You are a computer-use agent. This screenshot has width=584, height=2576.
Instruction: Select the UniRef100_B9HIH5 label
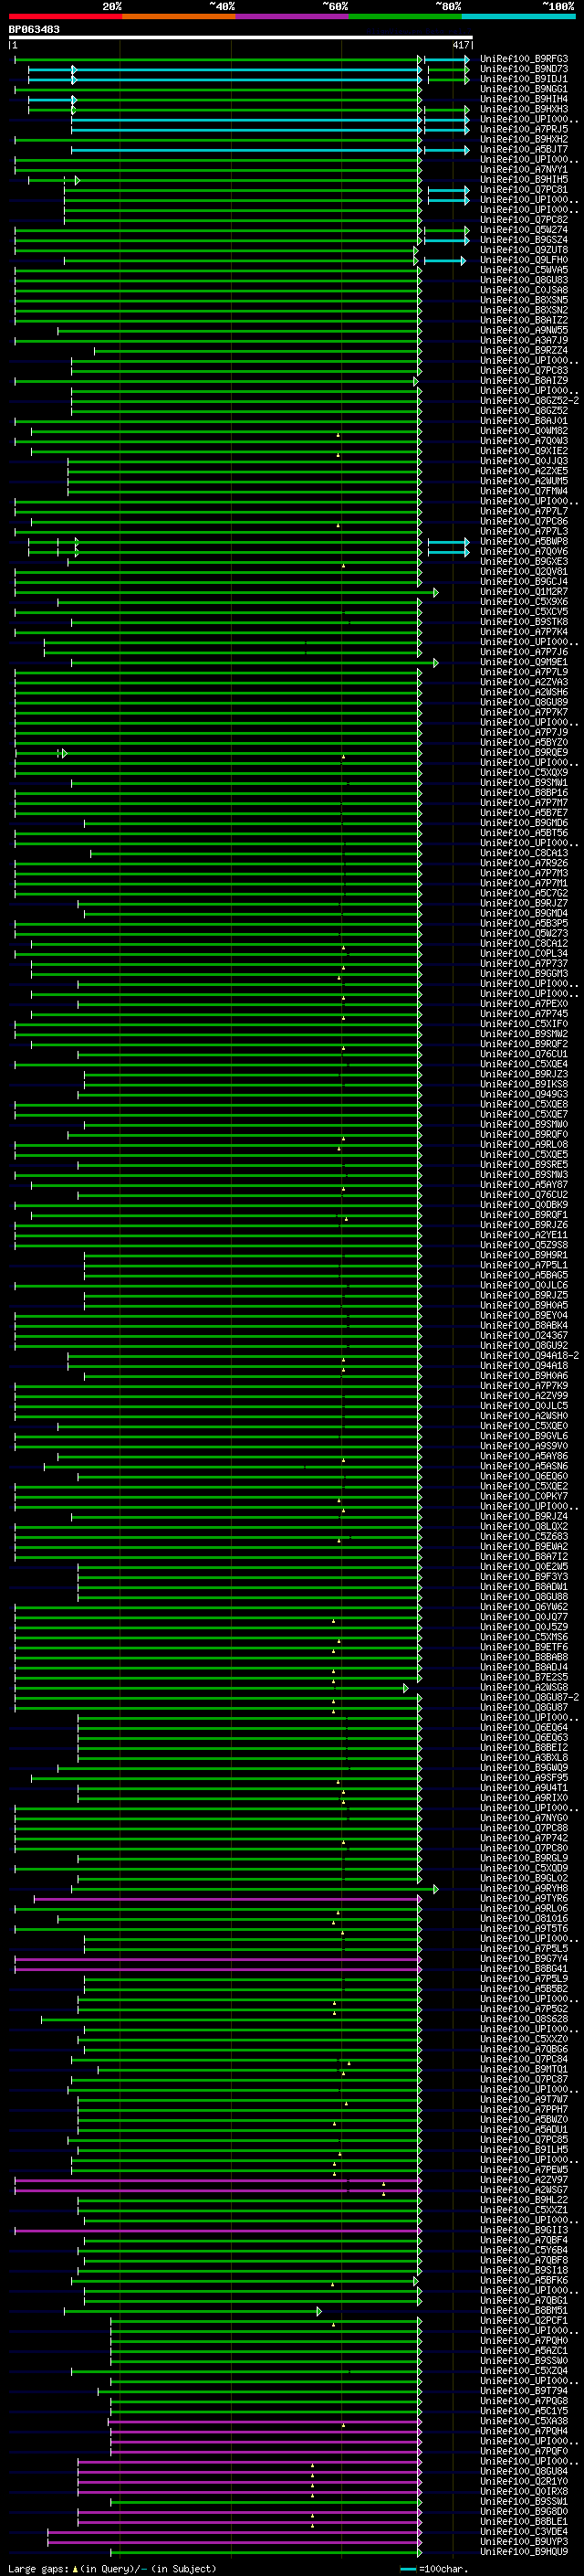point(524,180)
